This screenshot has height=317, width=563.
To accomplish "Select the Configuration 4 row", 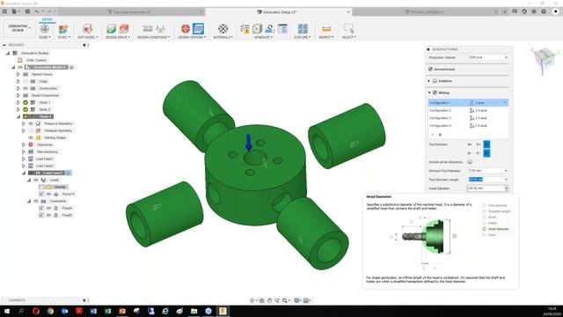I will tap(468, 126).
